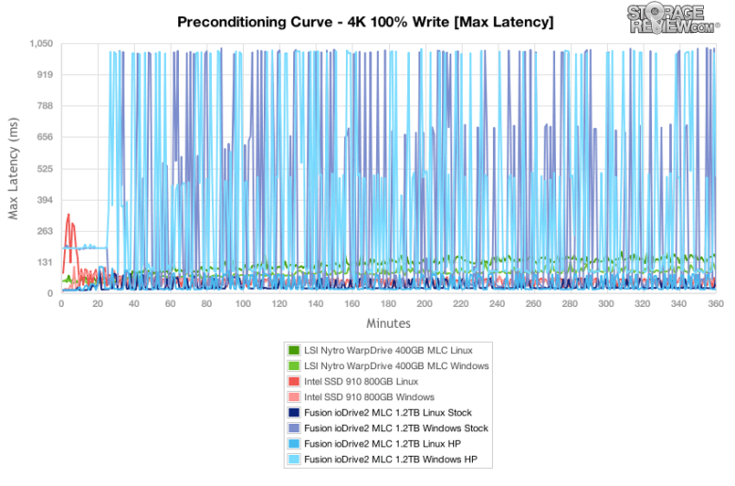Select legend label Fusion ioDrive2 MLC 1.2TB Windows HP

390,460
